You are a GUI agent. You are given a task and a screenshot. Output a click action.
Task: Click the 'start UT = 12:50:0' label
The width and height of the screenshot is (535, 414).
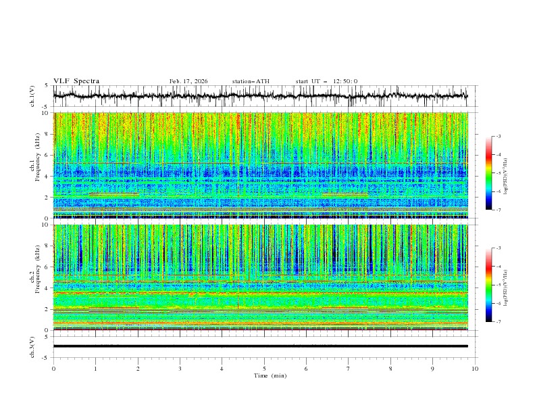[x=326, y=81]
